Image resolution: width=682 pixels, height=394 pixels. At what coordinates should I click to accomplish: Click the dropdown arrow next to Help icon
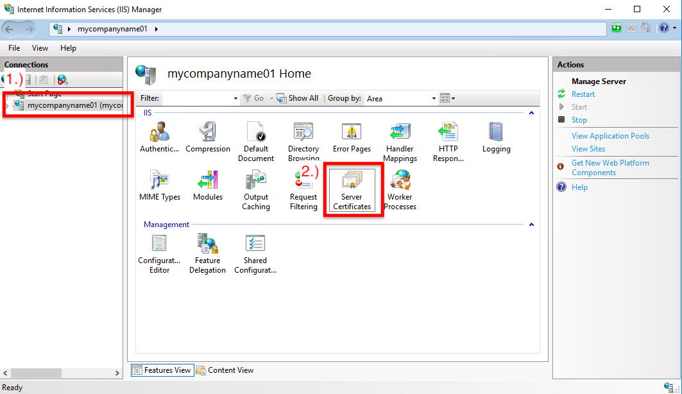pos(674,28)
